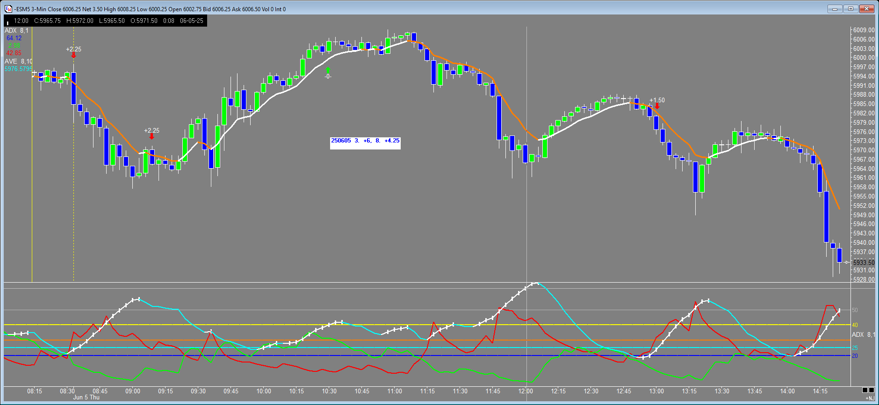Click the 6000.00 price axis label
This screenshot has width=879, height=405.
[864, 57]
